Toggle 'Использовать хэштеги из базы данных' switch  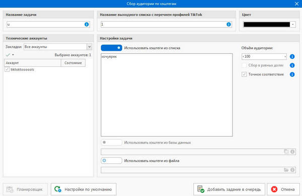(x=111, y=142)
